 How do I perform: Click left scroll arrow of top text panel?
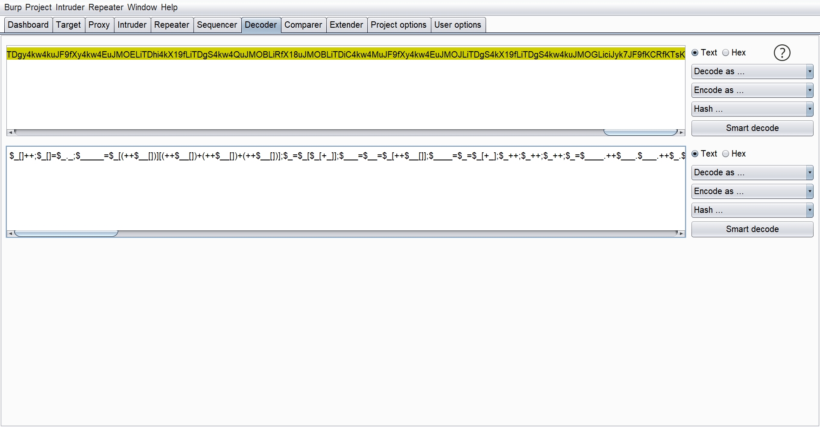point(10,133)
